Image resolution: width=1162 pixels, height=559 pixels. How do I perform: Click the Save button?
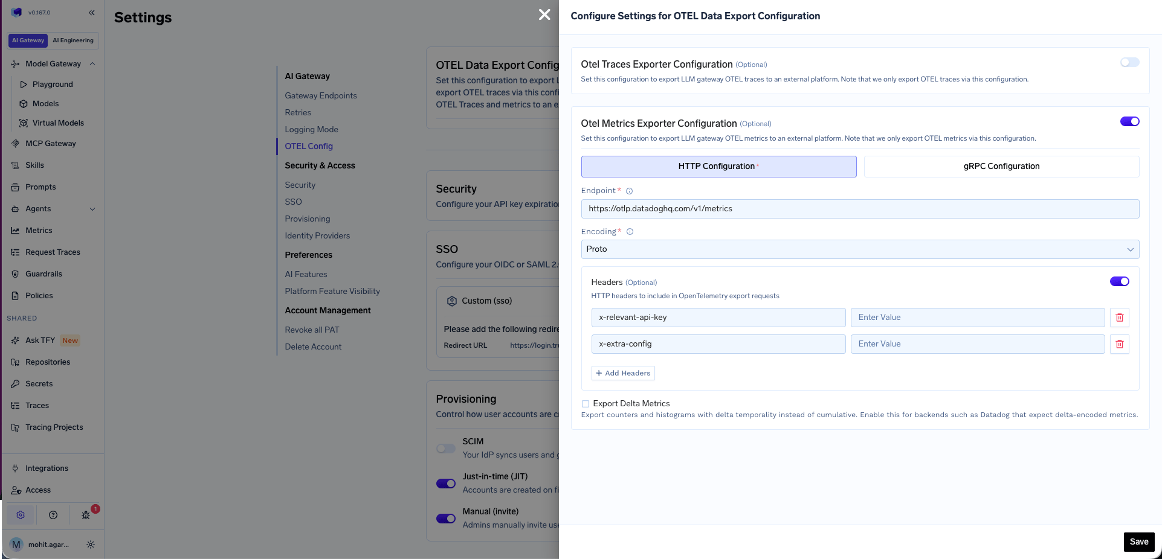pos(1139,542)
